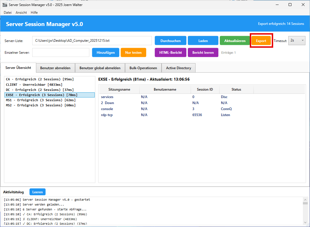Generate the HTML-Bericht report

pyautogui.click(x=170, y=53)
